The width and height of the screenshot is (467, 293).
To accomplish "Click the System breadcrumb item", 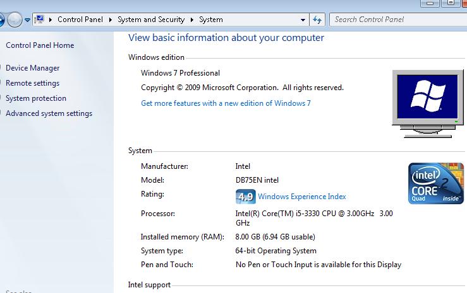I will tap(211, 20).
